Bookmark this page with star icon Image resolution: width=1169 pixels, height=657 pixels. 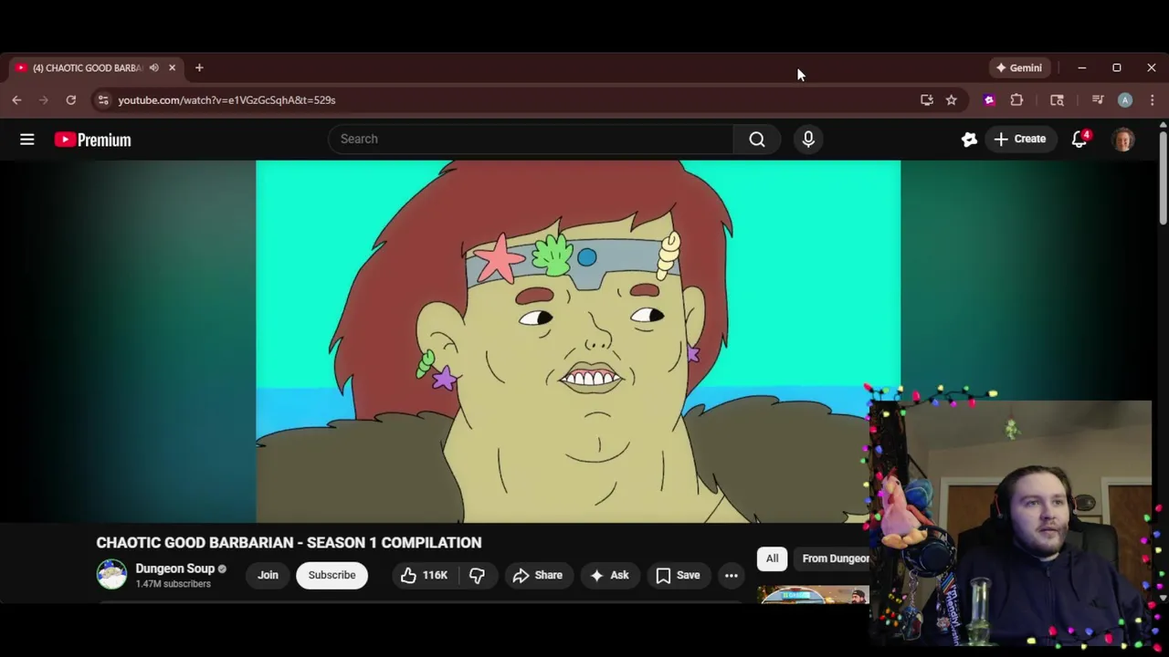[951, 99]
